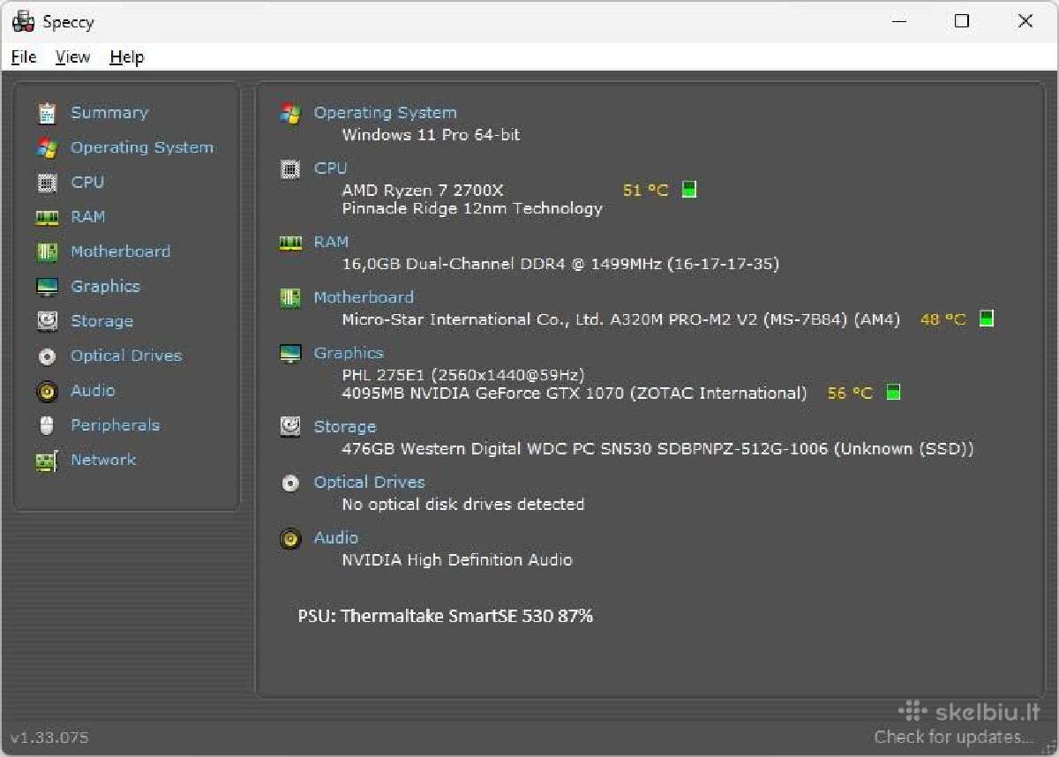Image resolution: width=1059 pixels, height=757 pixels.
Task: Open the Graphics section from sidebar
Action: (105, 286)
